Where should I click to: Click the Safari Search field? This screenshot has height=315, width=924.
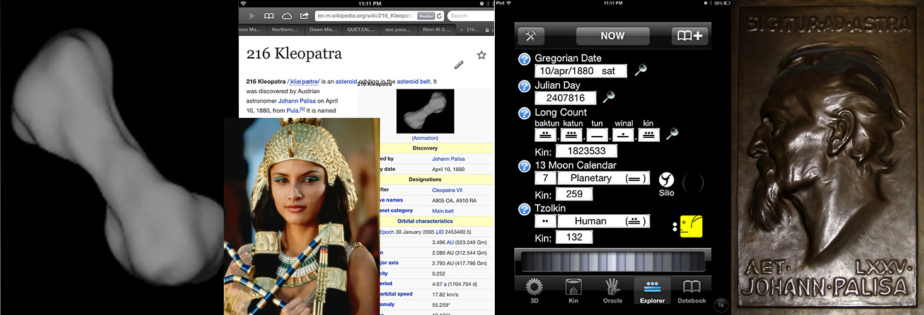click(x=470, y=16)
